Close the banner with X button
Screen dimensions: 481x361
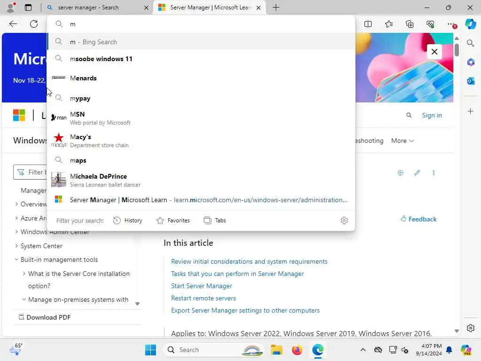pos(434,52)
